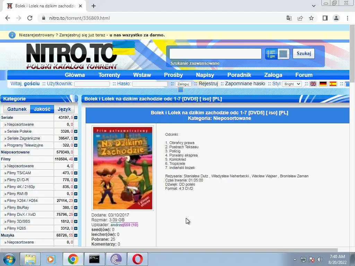
Task: Open the Forum menu item
Action: (304, 75)
